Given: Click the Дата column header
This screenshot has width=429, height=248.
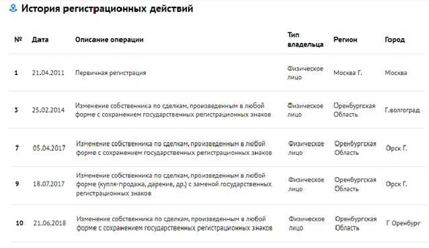Looking at the screenshot, I should click(x=40, y=40).
